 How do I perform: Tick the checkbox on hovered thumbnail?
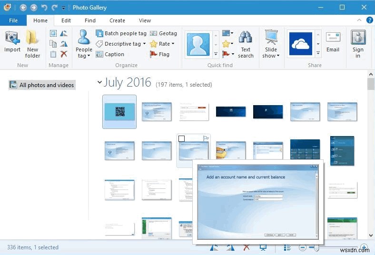[x=181, y=138]
